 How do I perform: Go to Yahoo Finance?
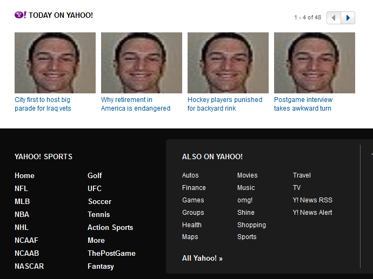(x=194, y=188)
